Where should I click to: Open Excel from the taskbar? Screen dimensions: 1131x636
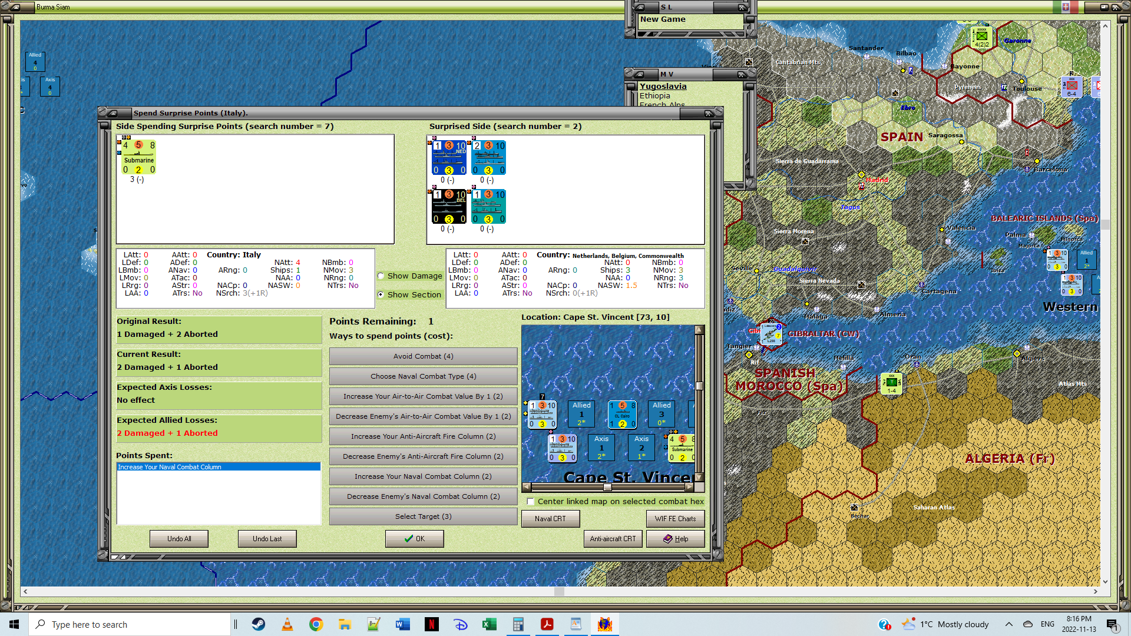pos(489,624)
